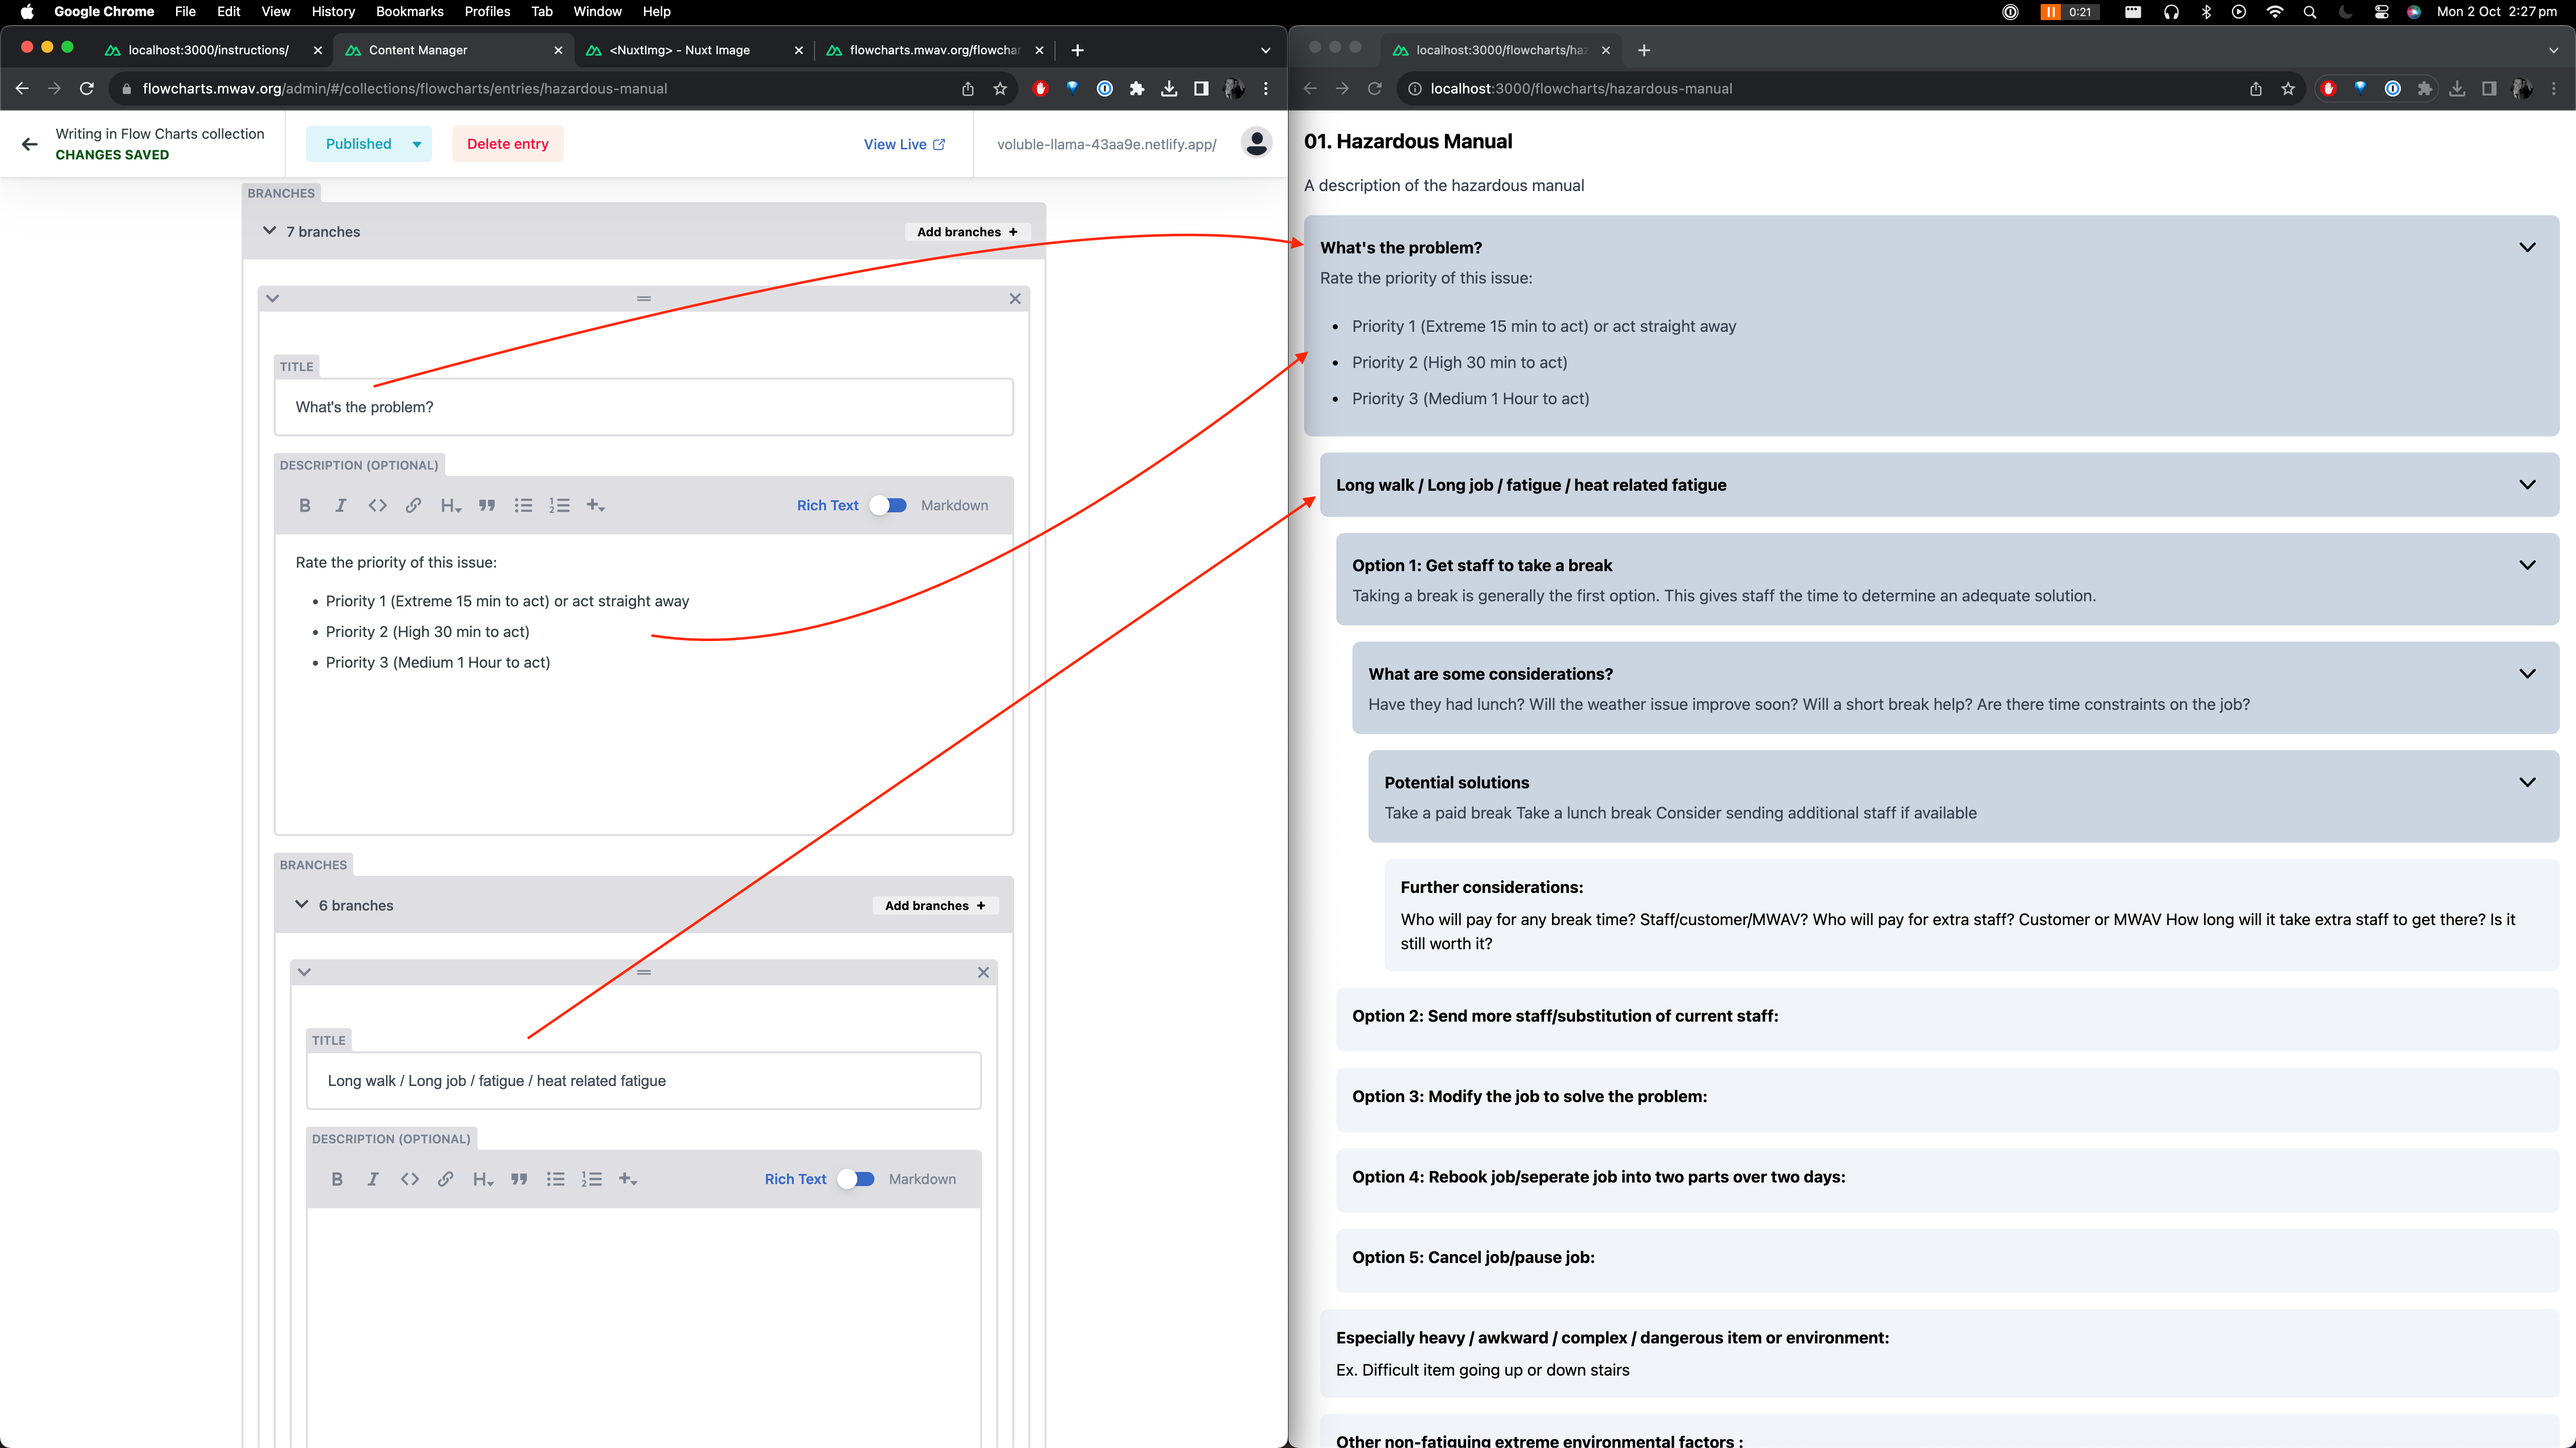Click code icon in second description toolbar
2576x1448 pixels.
pyautogui.click(x=409, y=1179)
